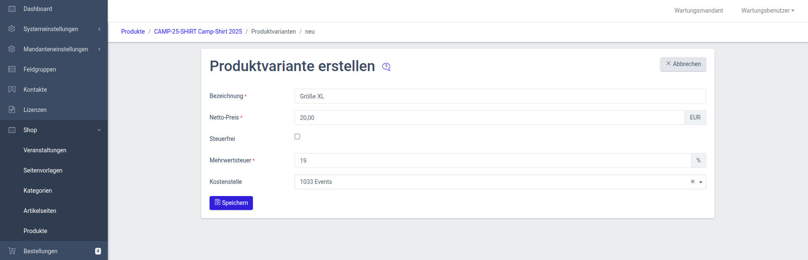The width and height of the screenshot is (808, 260).
Task: Click the Dashboard calendar icon in sidebar
Action: click(12, 9)
